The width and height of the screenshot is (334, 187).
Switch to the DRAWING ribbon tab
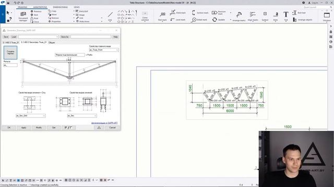[x=22, y=7]
